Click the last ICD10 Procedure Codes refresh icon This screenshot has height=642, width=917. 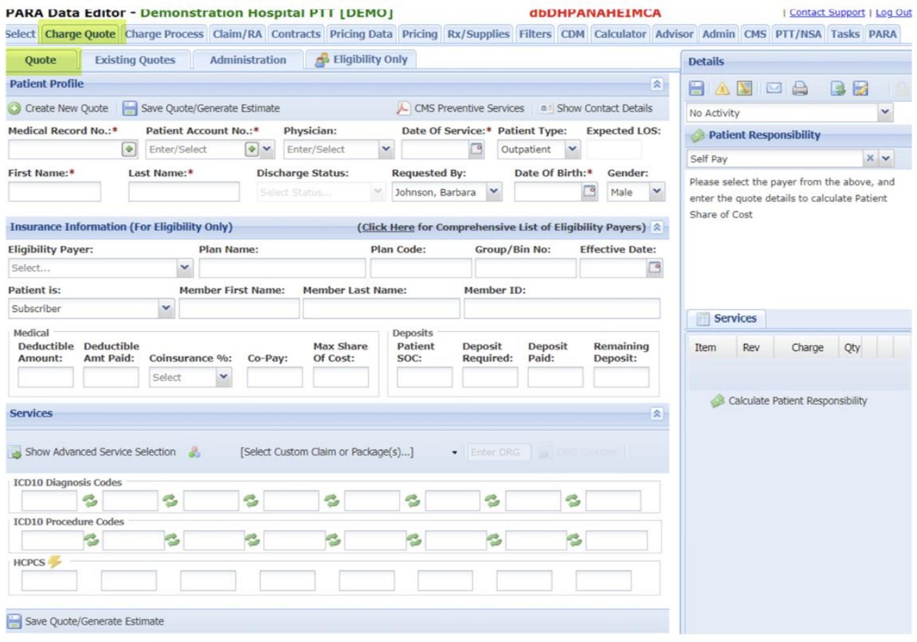point(575,540)
